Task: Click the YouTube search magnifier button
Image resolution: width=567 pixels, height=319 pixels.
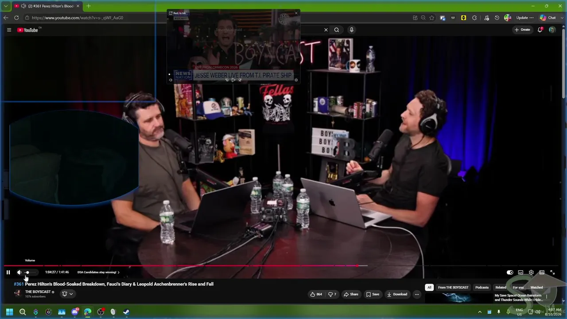Action: coord(337,30)
